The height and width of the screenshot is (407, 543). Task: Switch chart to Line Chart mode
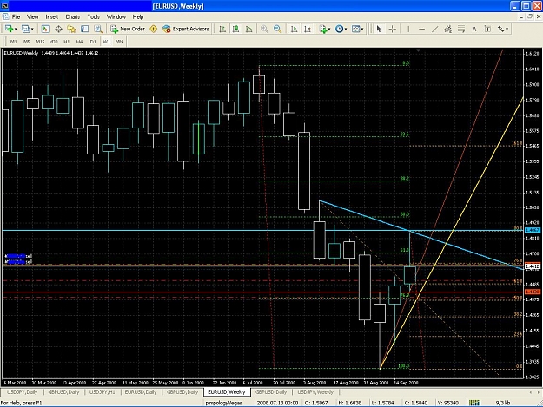[248, 29]
